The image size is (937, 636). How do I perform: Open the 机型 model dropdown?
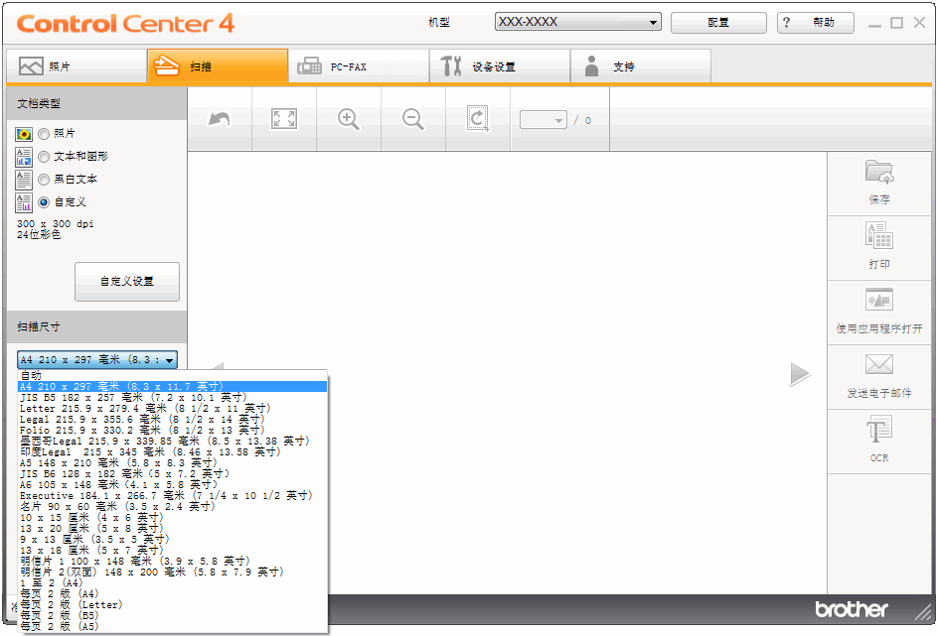coord(577,22)
